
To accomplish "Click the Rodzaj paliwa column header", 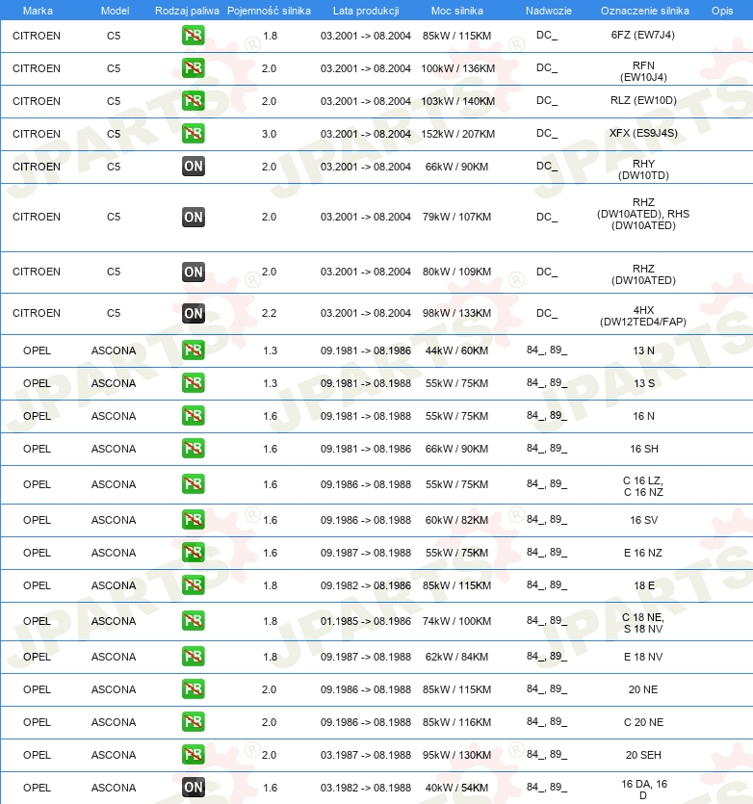I will coord(187,11).
